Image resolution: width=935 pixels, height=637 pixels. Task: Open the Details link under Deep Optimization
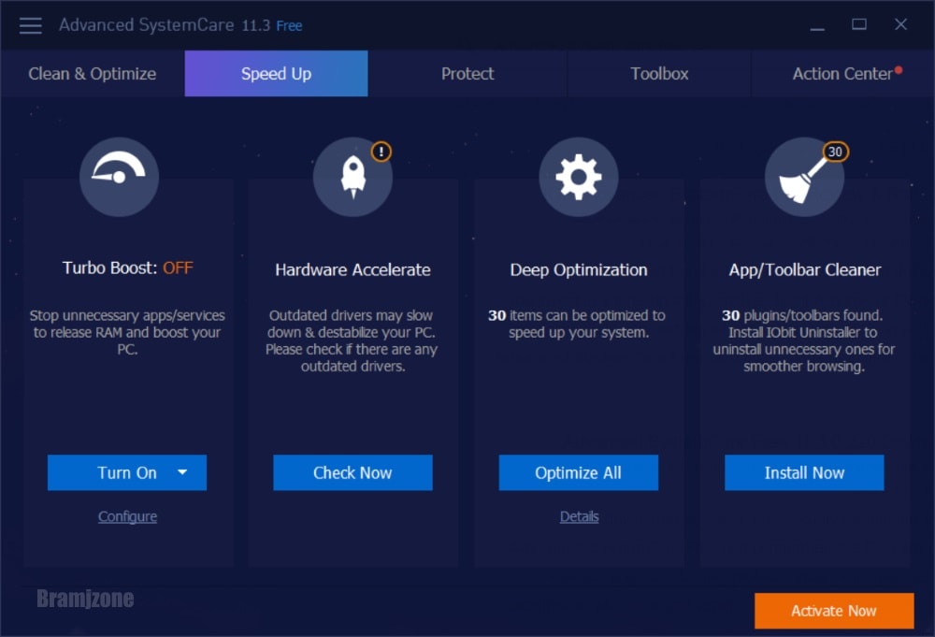[x=579, y=516]
